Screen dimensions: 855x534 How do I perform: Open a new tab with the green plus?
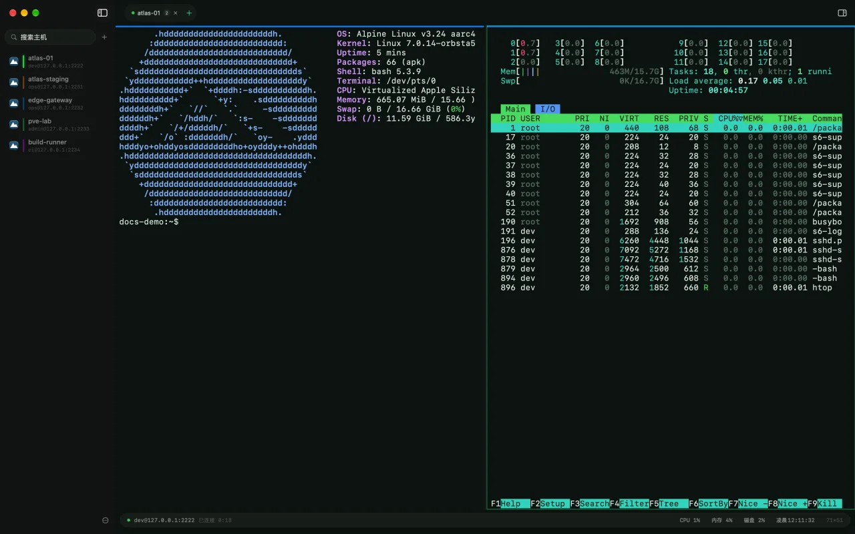pos(189,13)
